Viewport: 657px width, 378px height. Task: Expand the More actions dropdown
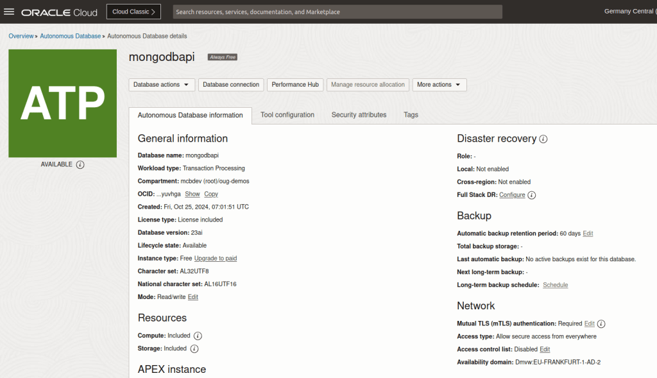(x=439, y=85)
